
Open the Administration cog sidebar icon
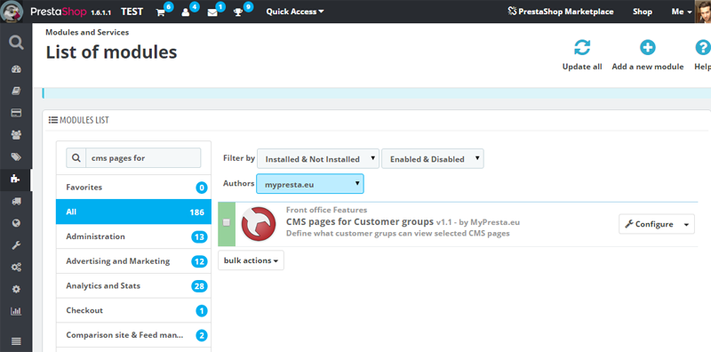pos(16,289)
